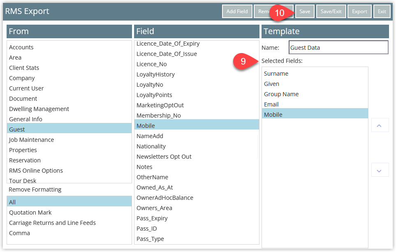This screenshot has height=252, width=396.
Task: Pick Company in the From list
Action: (x=69, y=78)
